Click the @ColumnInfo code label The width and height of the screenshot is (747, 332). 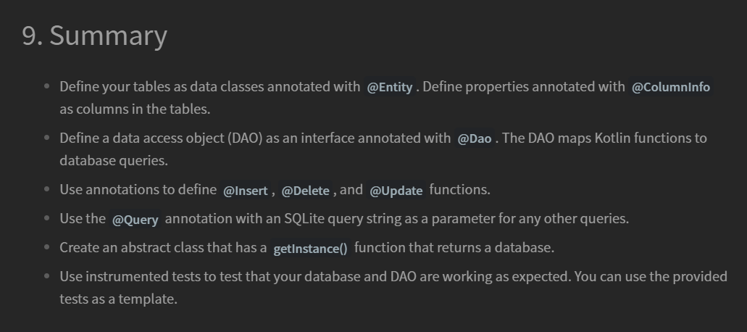pyautogui.click(x=670, y=87)
